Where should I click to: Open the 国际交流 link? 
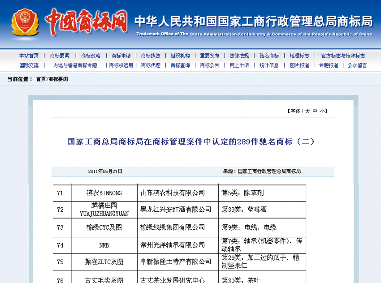coord(29,65)
